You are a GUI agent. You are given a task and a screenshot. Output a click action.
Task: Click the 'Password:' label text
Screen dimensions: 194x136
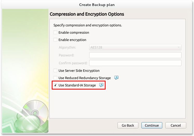click(67, 55)
